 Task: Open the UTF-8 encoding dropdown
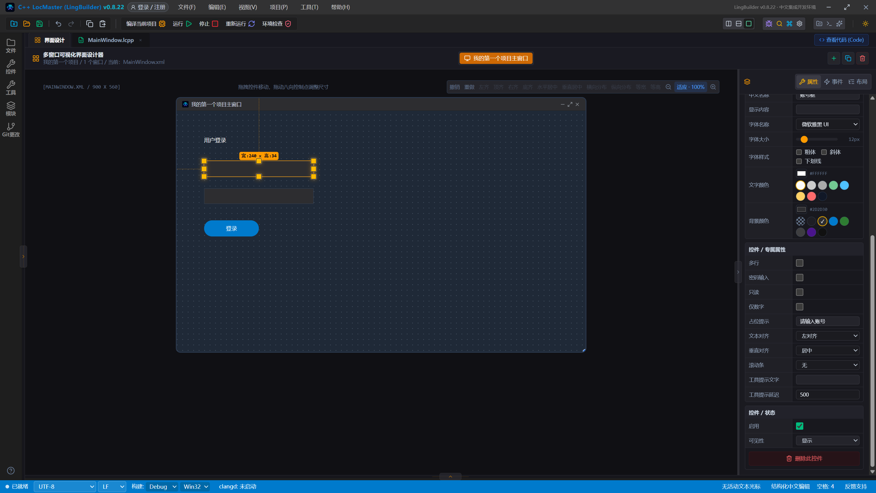pyautogui.click(x=64, y=487)
